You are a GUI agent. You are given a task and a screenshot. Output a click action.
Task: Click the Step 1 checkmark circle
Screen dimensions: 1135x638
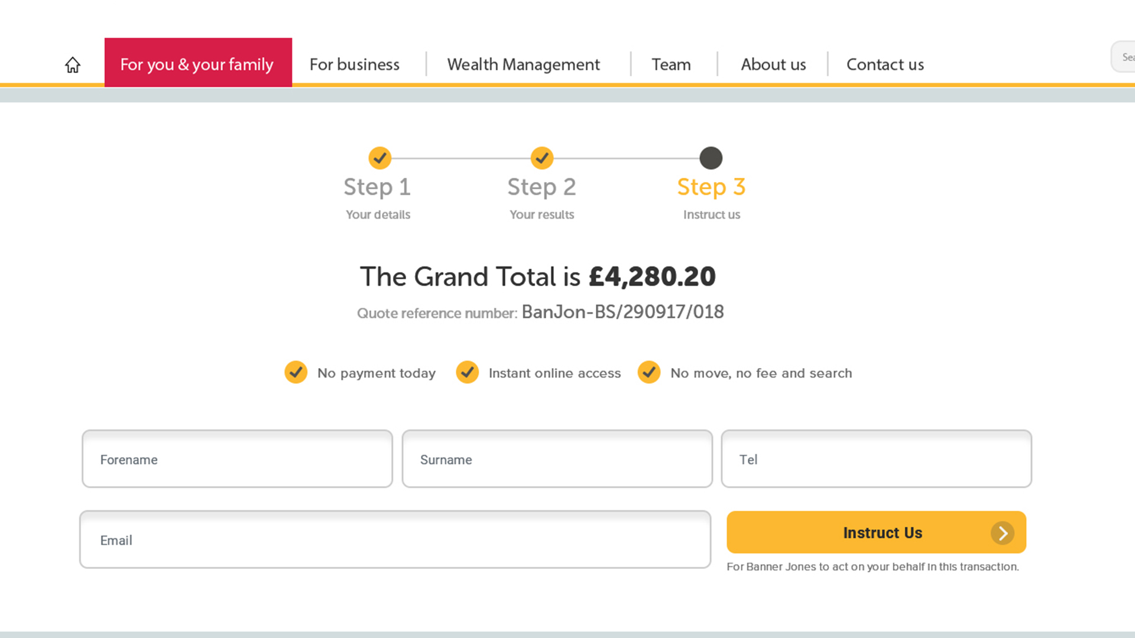tap(380, 158)
